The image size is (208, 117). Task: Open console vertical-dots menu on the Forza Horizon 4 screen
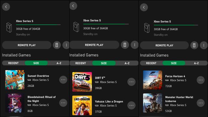click(204, 45)
